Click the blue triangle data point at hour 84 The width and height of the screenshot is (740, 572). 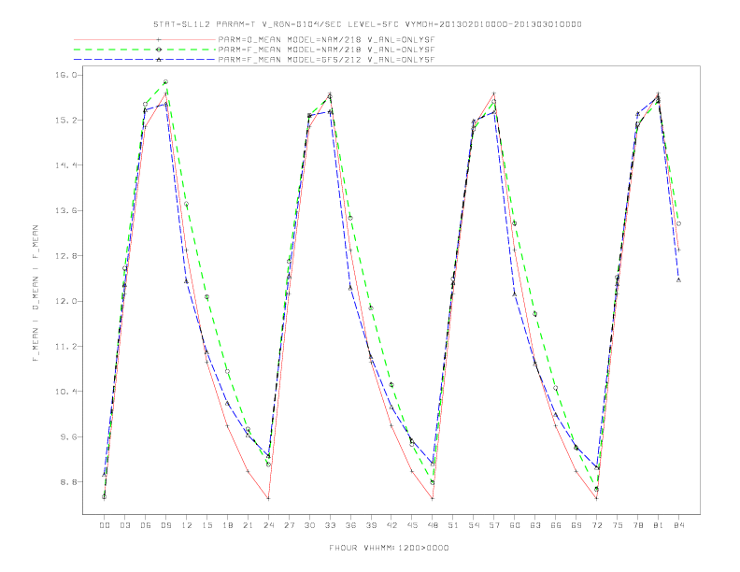678,279
